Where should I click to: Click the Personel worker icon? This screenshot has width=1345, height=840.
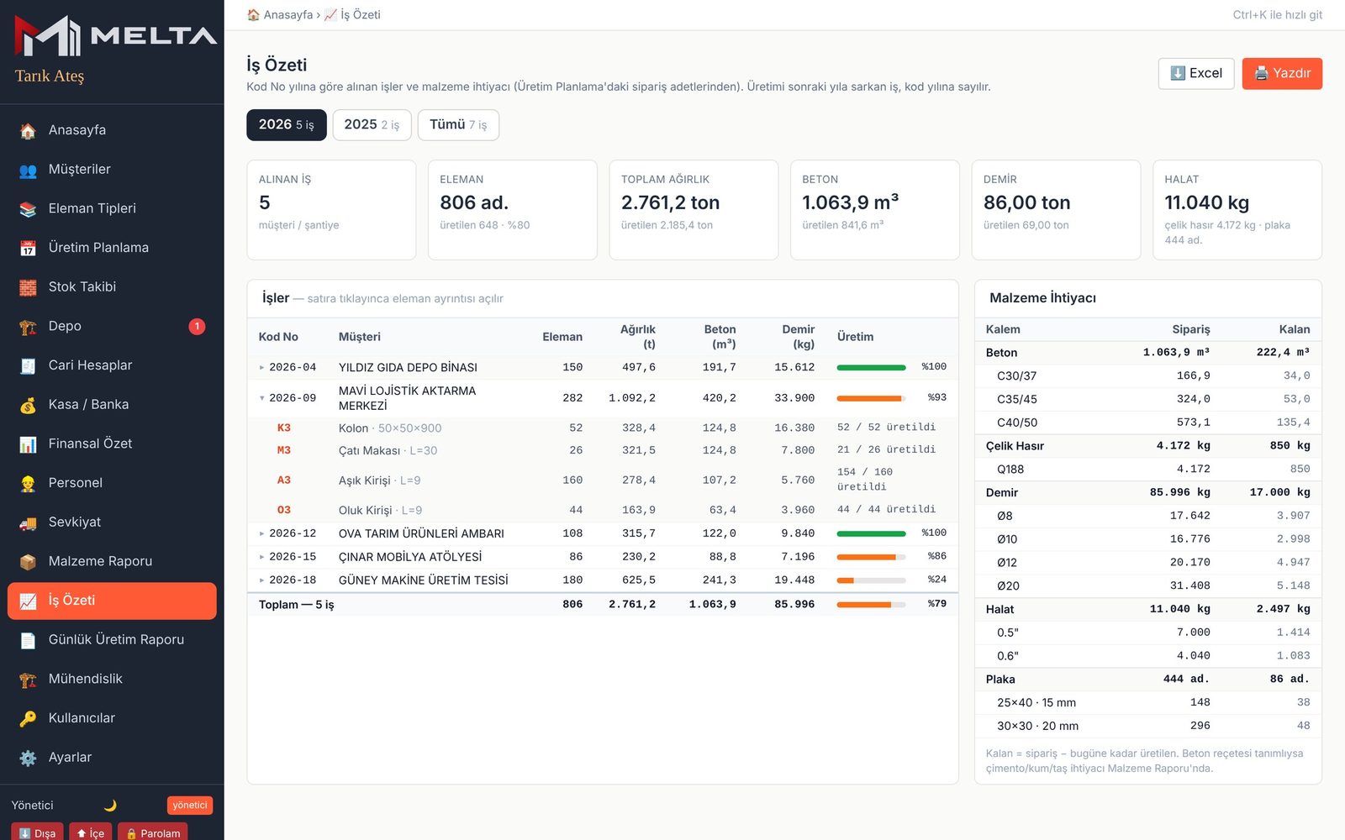pyautogui.click(x=28, y=484)
